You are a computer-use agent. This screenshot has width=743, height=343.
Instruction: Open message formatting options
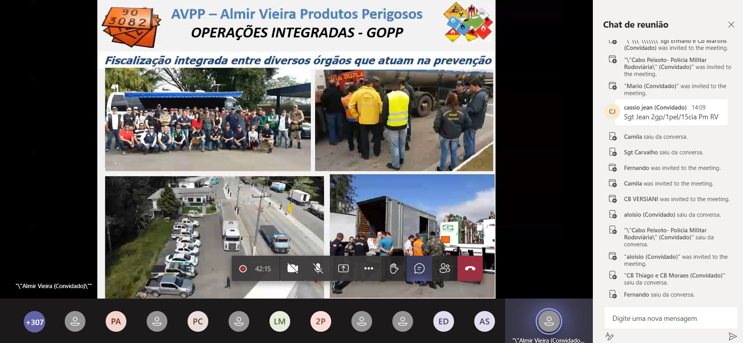click(610, 336)
